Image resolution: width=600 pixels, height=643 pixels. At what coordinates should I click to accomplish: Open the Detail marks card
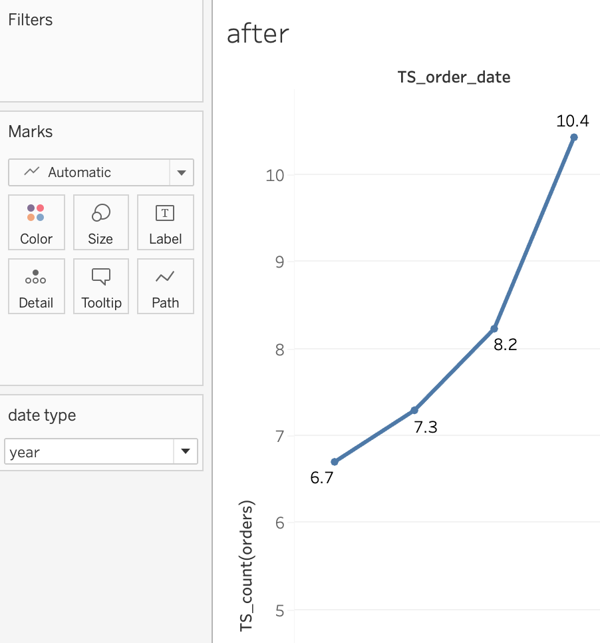pos(37,286)
